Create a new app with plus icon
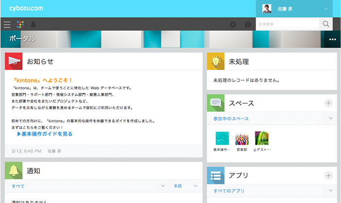Screen dimensions: 341x203 [328, 175]
